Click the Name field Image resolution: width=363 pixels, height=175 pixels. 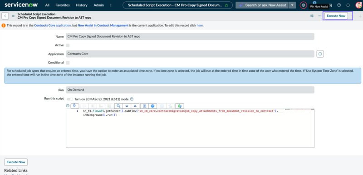pyautogui.click(x=190, y=36)
